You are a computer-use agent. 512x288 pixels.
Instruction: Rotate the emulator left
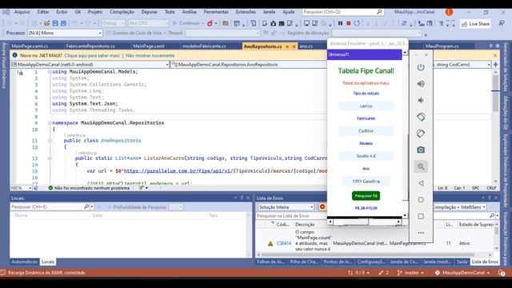coord(421,117)
